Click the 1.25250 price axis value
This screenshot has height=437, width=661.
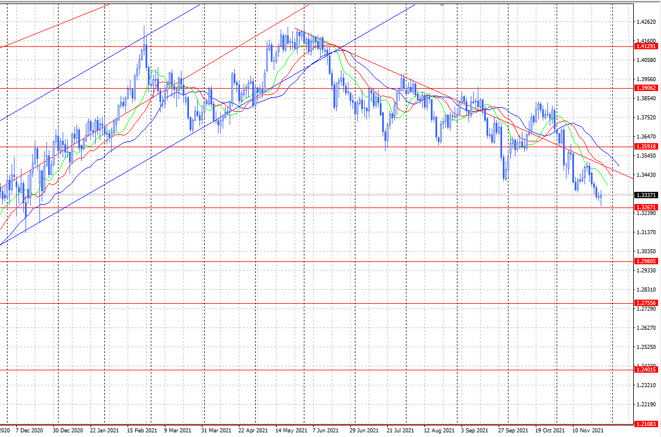646,347
